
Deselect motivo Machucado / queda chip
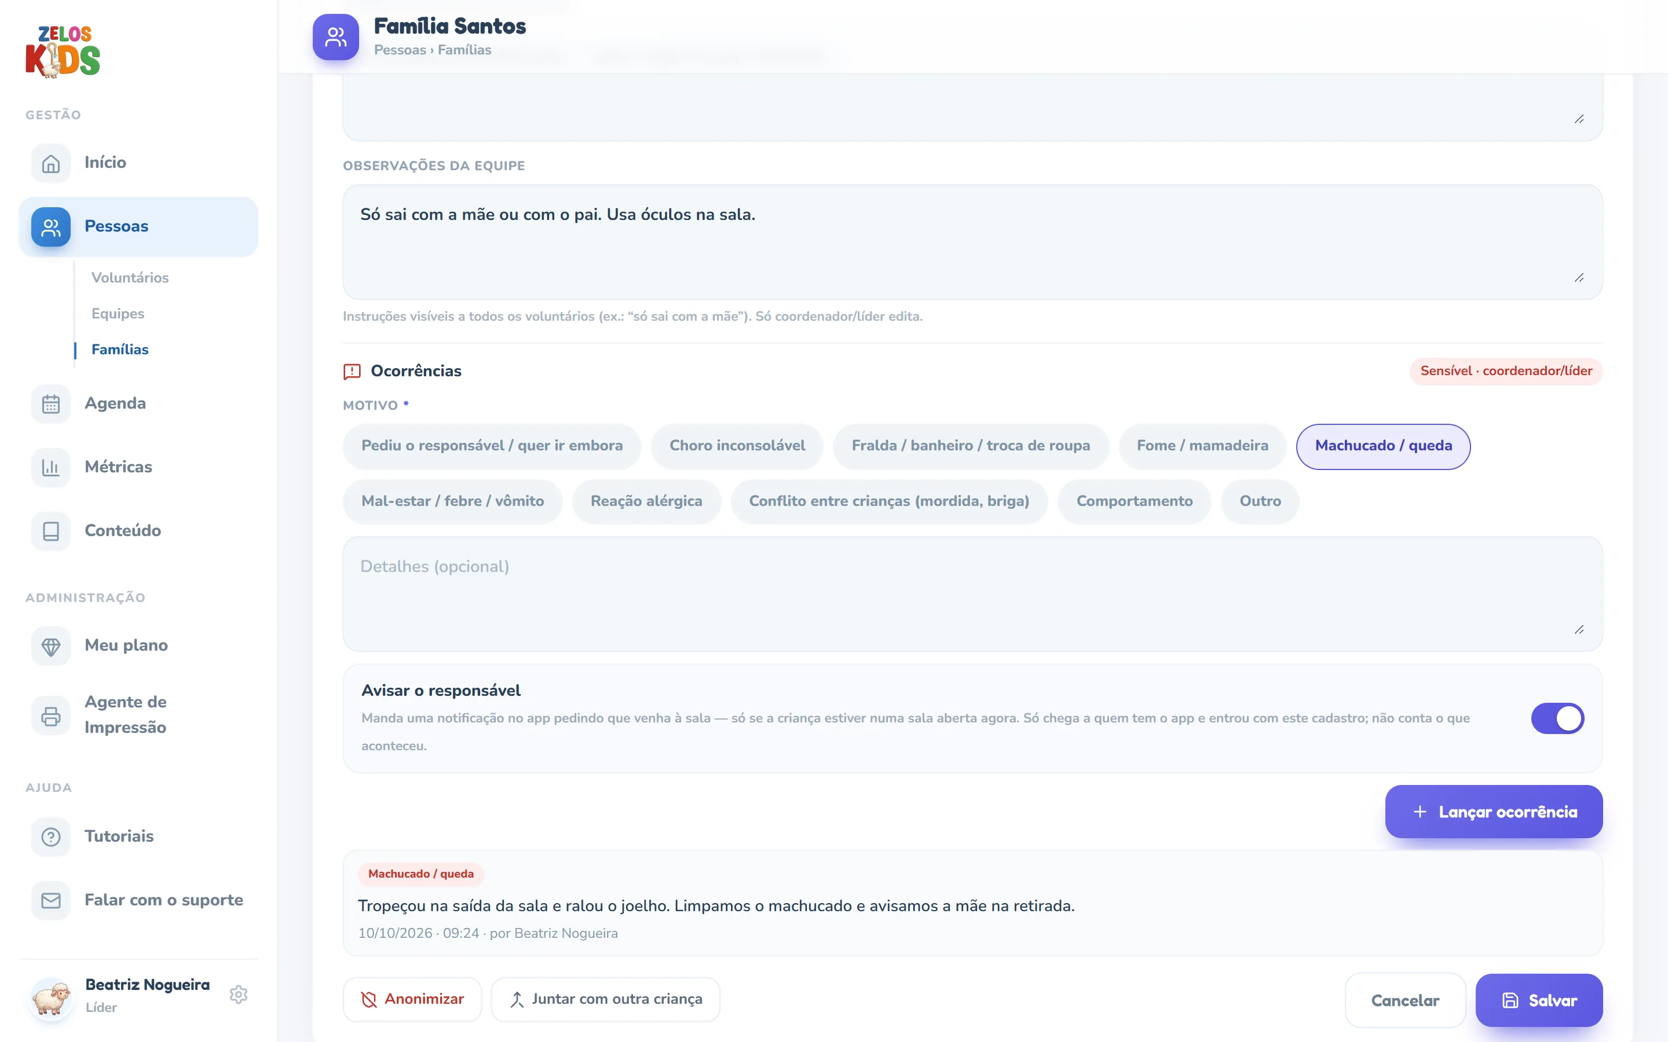coord(1382,446)
